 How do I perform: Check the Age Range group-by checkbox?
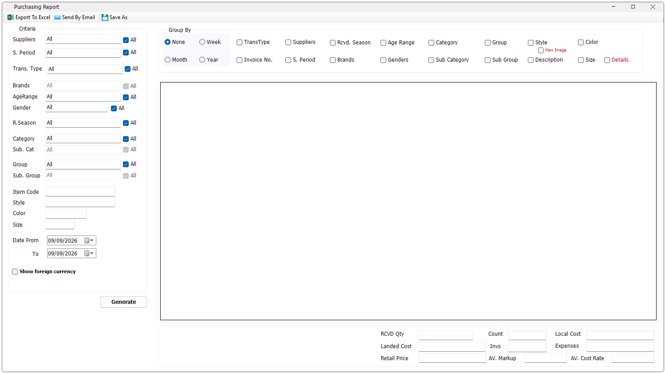coord(383,43)
